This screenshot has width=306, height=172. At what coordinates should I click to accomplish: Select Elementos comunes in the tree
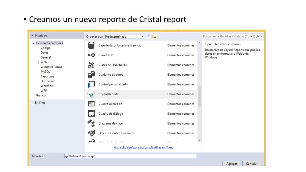point(49,43)
